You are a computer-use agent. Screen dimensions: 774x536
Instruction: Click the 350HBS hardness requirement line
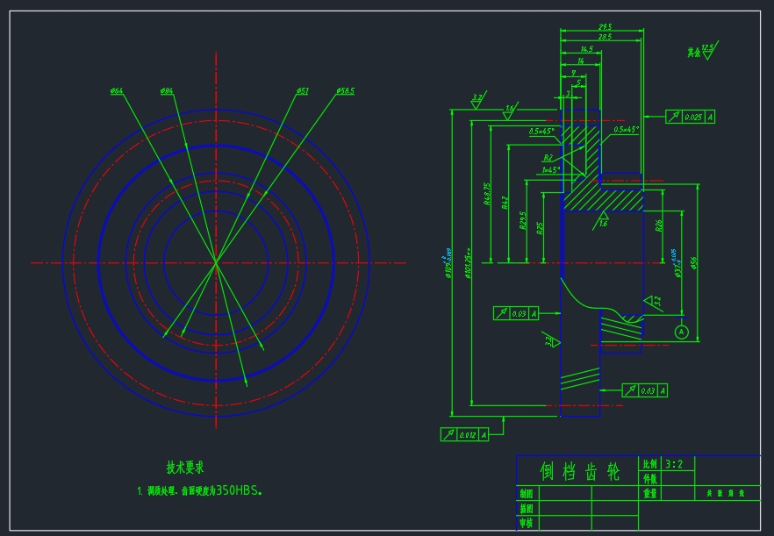[x=199, y=490]
